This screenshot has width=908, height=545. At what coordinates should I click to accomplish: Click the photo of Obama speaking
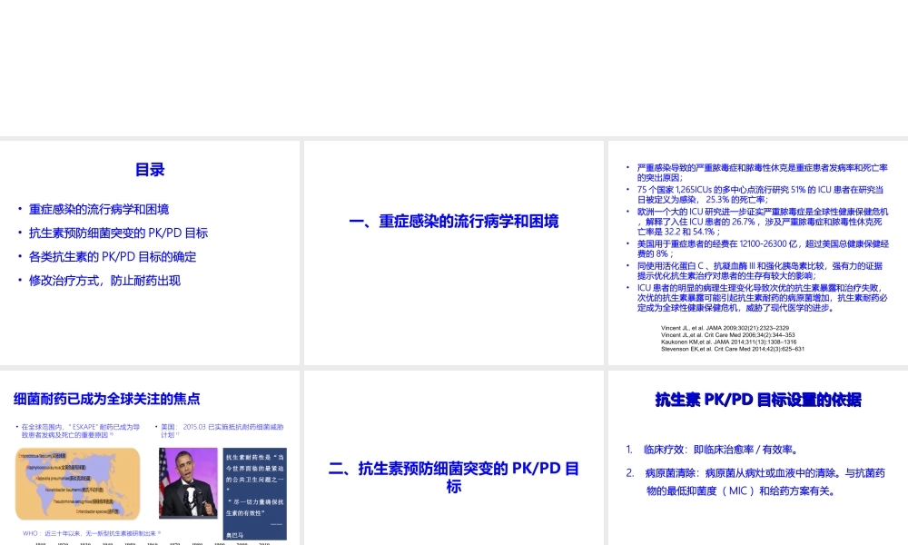coord(188,483)
